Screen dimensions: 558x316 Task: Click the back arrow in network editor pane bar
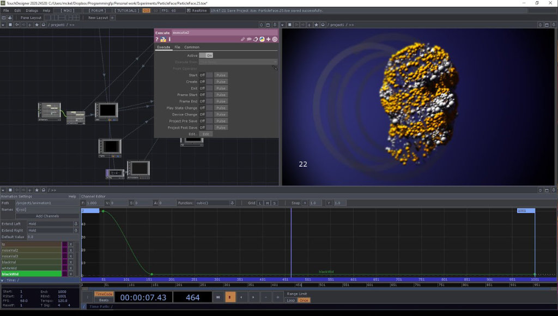pos(17,25)
